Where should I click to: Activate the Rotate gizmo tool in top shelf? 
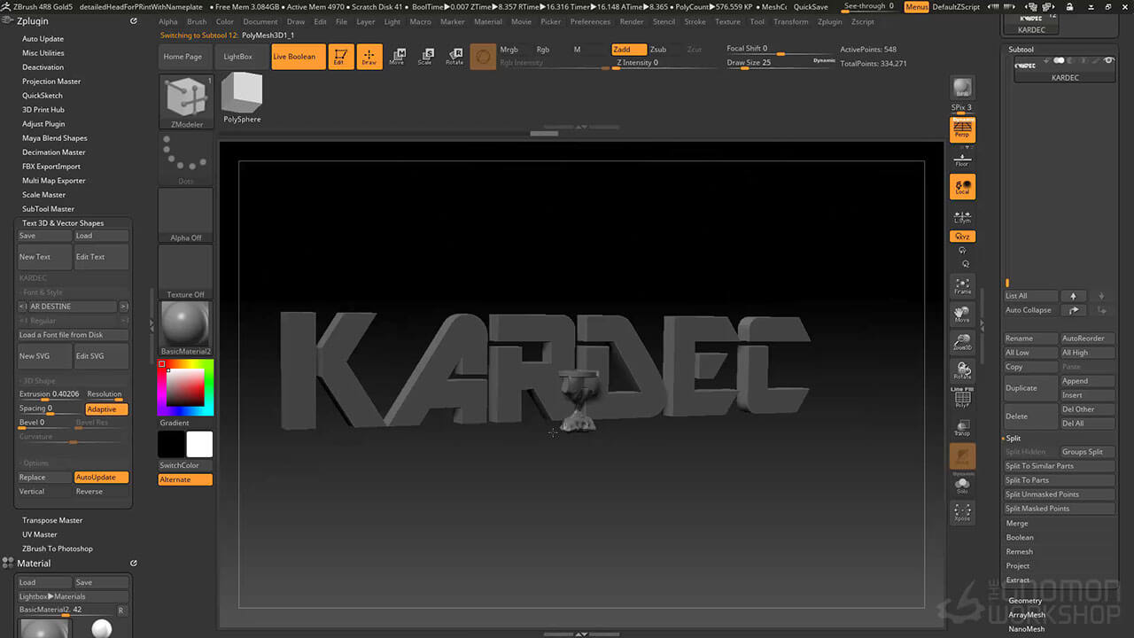(x=454, y=57)
